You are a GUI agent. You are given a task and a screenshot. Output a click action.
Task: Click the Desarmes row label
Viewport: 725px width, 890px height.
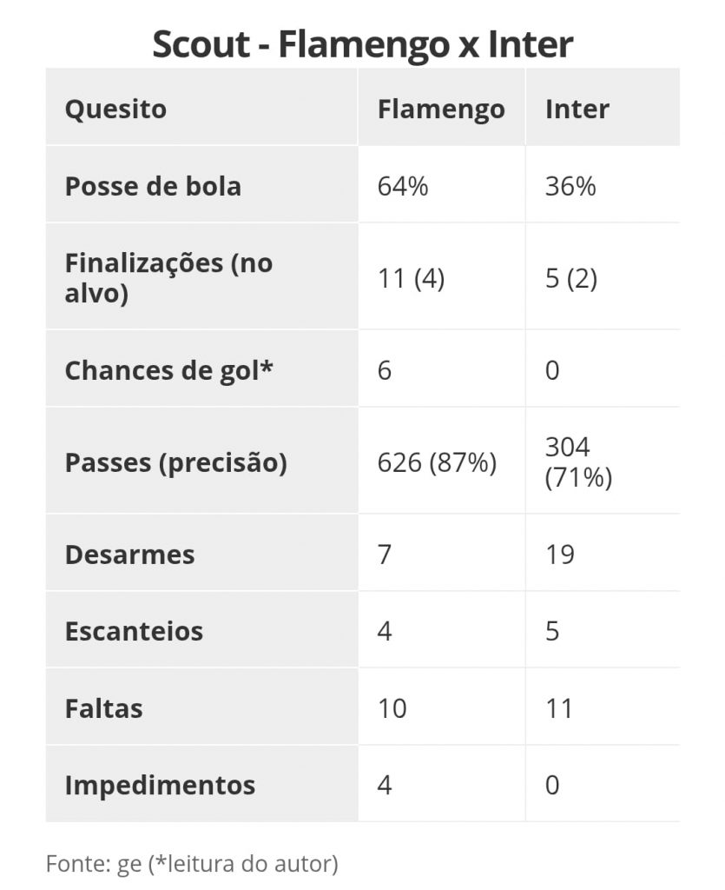[x=130, y=555]
